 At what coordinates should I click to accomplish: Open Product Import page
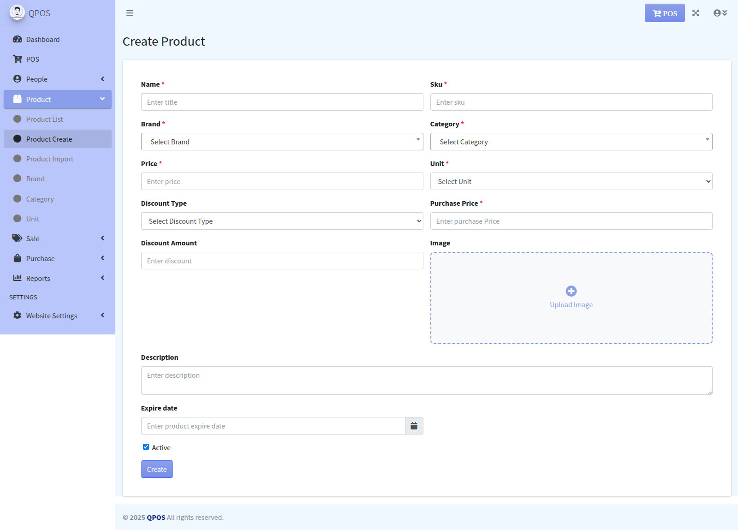(x=58, y=159)
